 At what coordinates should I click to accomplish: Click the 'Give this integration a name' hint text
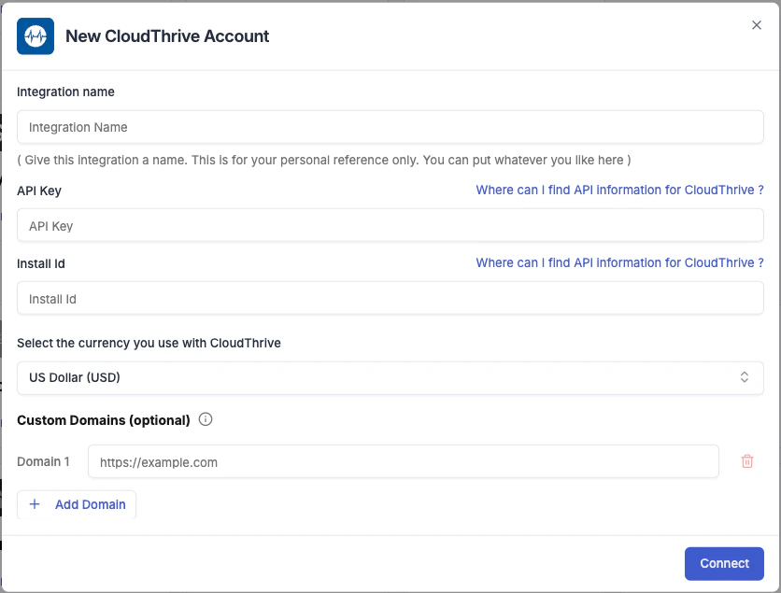[x=324, y=160]
